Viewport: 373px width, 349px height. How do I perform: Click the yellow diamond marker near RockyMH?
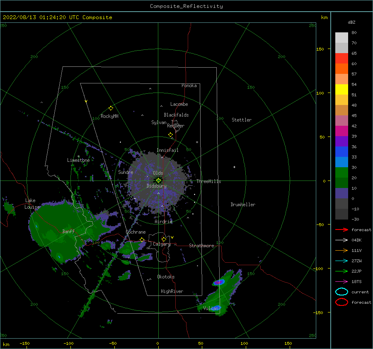111,108
